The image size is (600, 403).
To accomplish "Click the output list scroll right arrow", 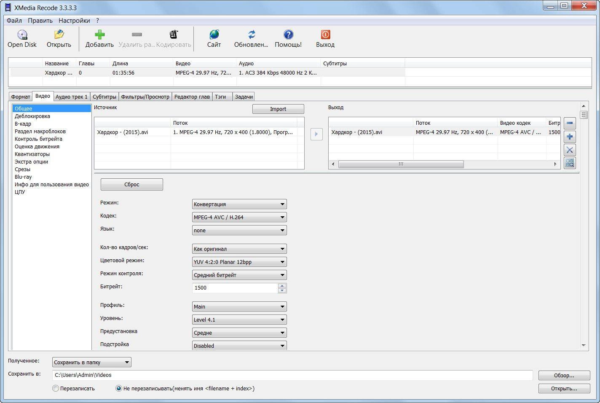I will pos(555,164).
